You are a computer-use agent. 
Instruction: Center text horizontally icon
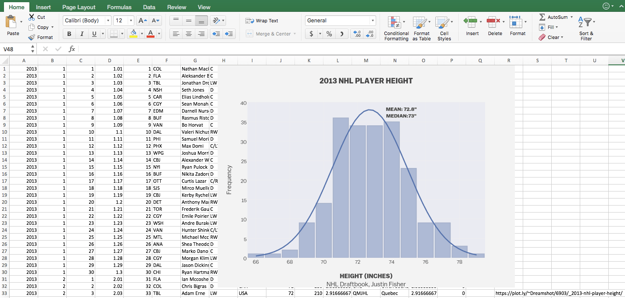[x=189, y=34]
